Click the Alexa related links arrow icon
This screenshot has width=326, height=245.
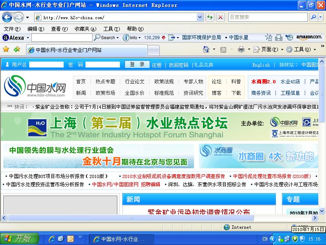[x=172, y=38]
